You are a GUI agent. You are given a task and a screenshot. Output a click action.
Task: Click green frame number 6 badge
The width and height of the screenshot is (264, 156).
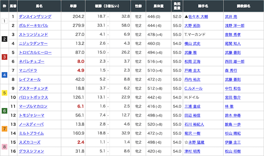pos(5,111)
